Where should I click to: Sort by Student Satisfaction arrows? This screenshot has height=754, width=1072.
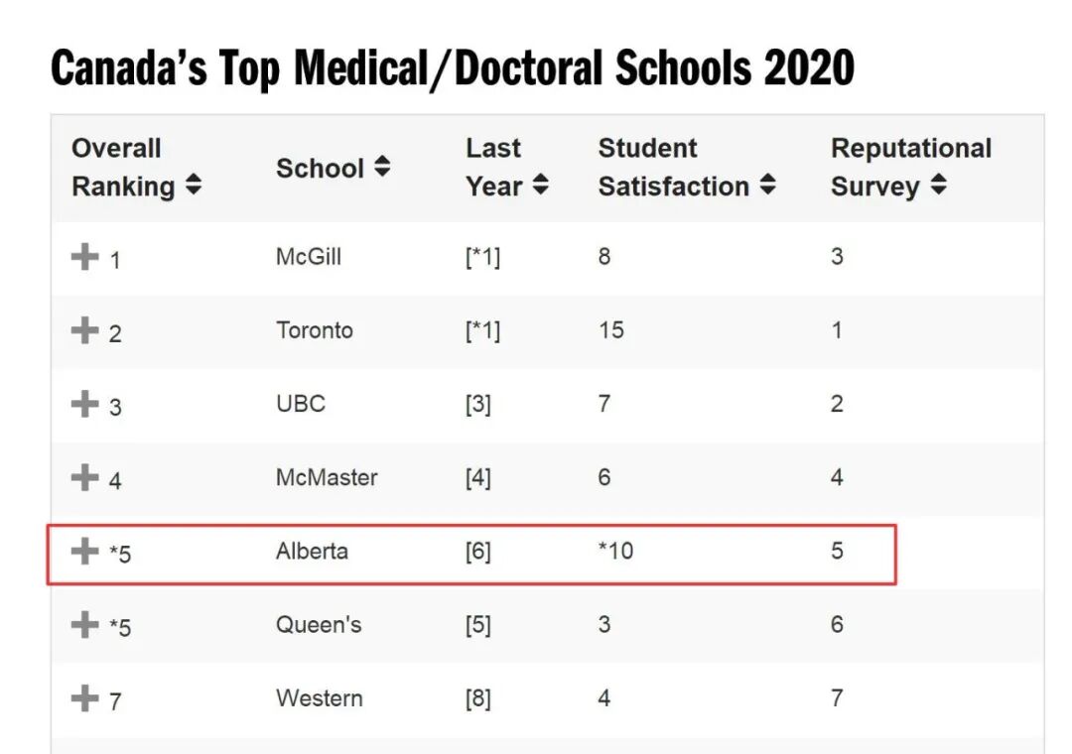(x=767, y=186)
